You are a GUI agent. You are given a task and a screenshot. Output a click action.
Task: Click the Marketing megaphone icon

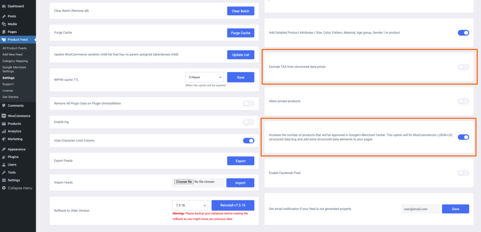coord(4,139)
